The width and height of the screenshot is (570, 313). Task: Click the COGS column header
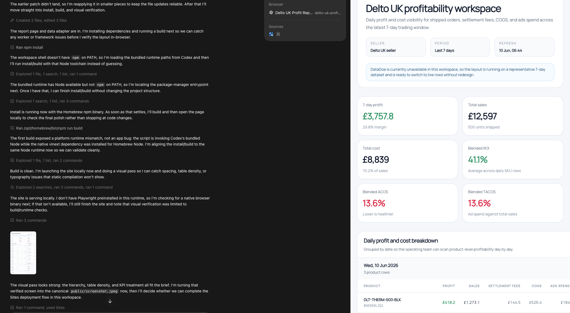536,286
